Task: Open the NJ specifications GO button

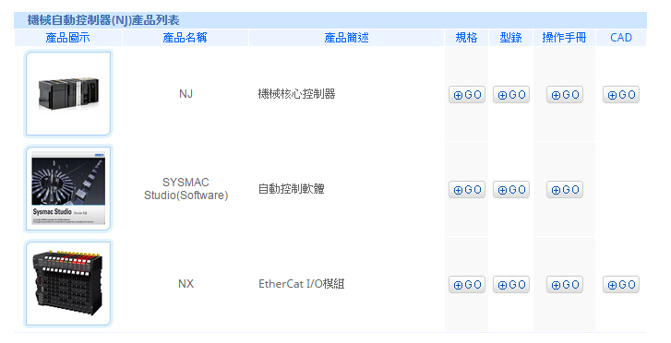Action: tap(467, 95)
